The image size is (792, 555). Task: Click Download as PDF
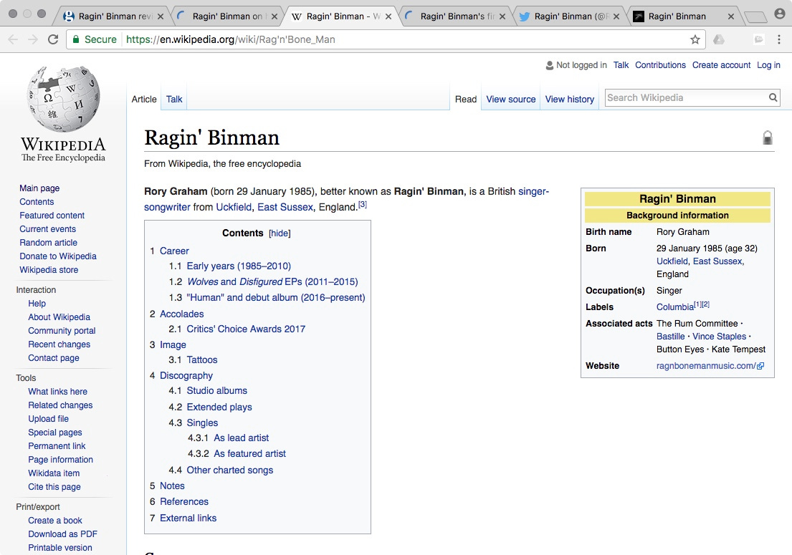click(62, 534)
